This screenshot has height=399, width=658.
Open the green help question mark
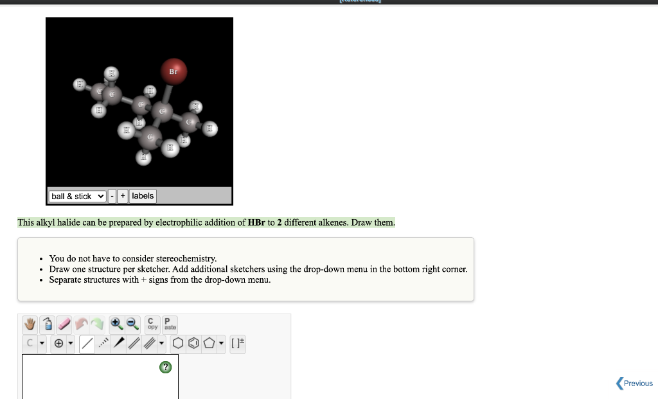[165, 367]
